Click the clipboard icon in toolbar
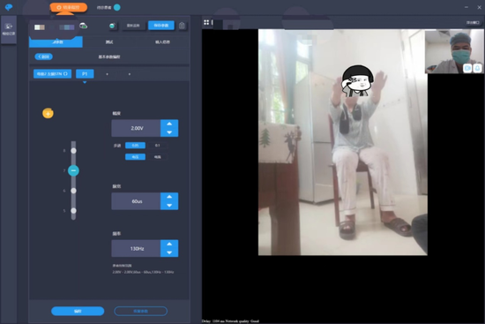The image size is (485, 324). [x=182, y=26]
